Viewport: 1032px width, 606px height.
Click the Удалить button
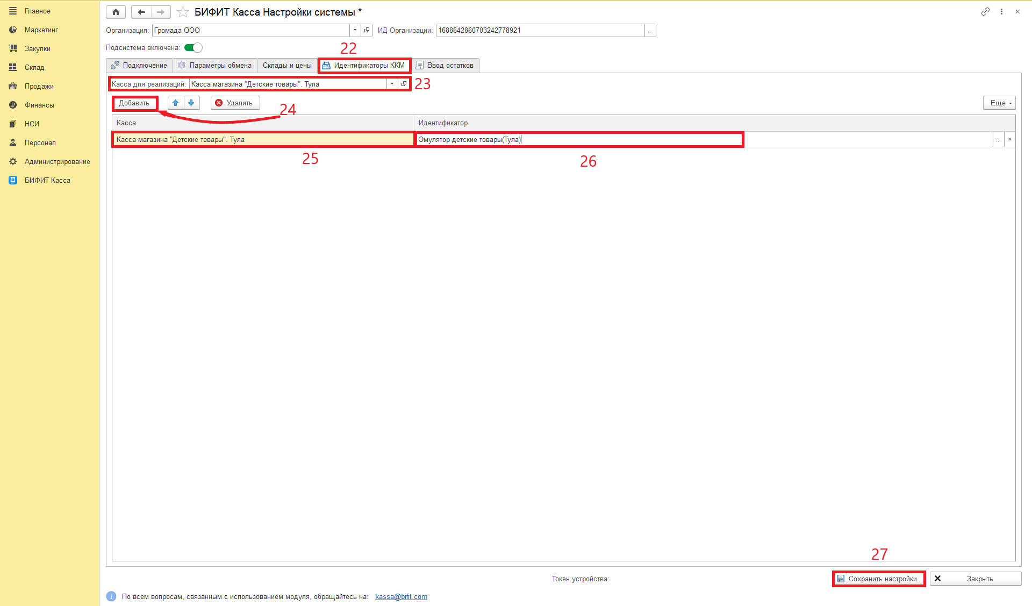tap(235, 103)
